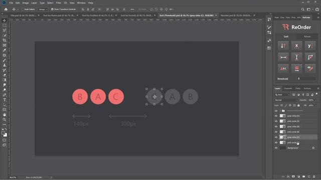321x180 pixels.
Task: Click ReOrder sort by layer type button
Action: click(x=296, y=69)
